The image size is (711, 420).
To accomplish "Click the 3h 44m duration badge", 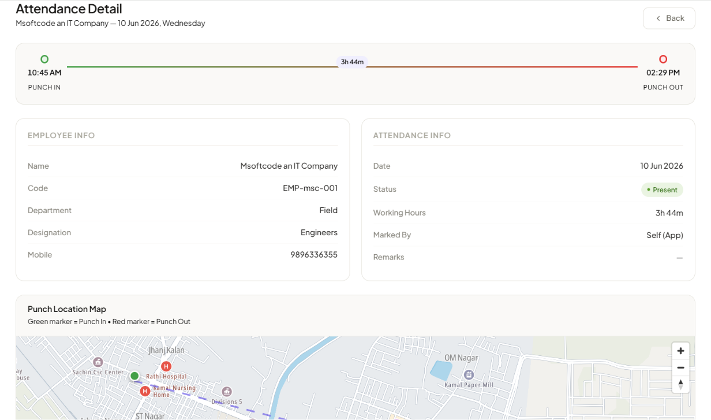I will pyautogui.click(x=352, y=62).
